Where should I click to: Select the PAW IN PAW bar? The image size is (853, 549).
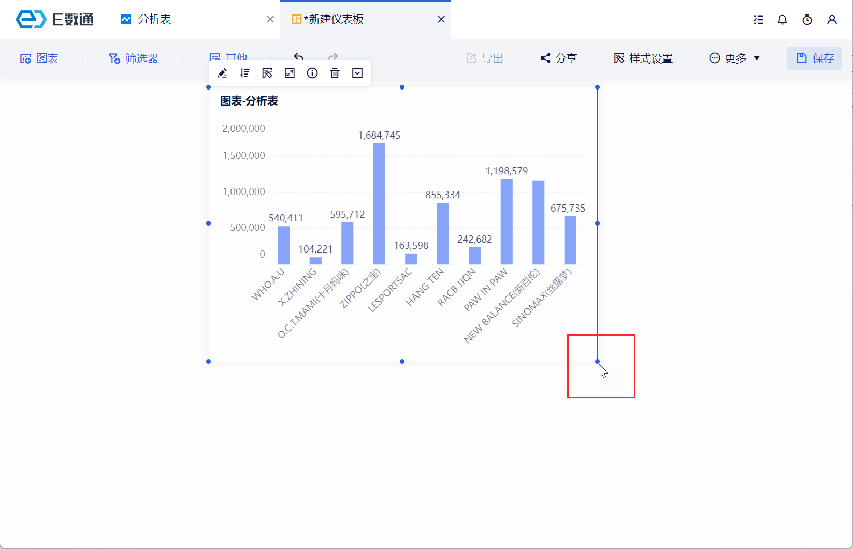point(507,221)
